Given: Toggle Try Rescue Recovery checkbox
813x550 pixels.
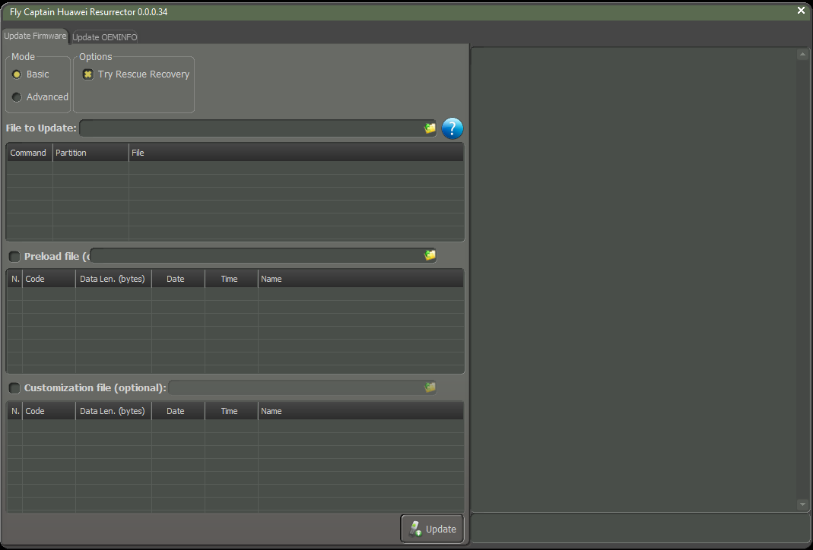Looking at the screenshot, I should pyautogui.click(x=88, y=74).
